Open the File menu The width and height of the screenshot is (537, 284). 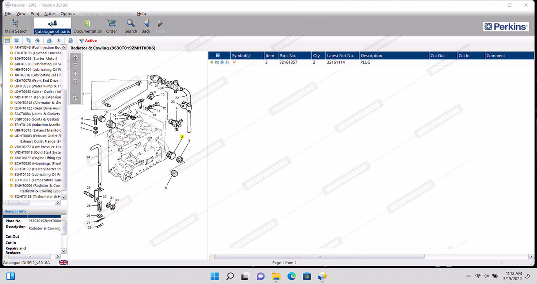click(8, 14)
